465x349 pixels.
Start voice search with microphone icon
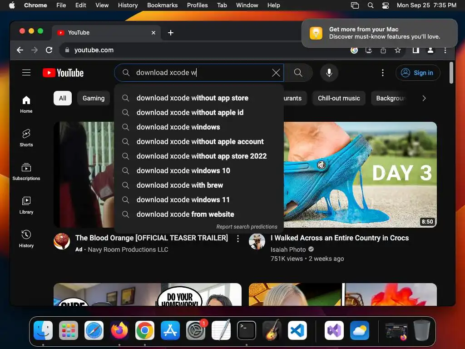[329, 73]
